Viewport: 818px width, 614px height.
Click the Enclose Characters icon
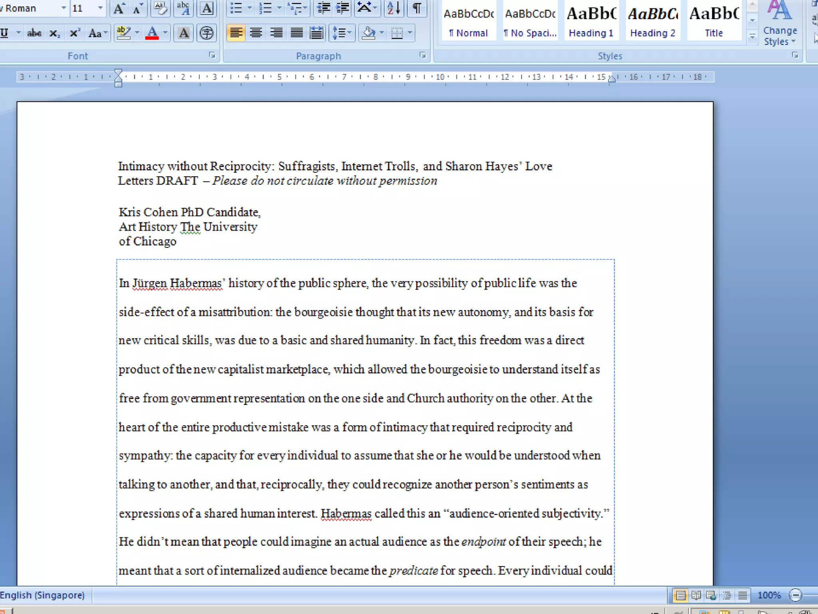click(x=206, y=33)
